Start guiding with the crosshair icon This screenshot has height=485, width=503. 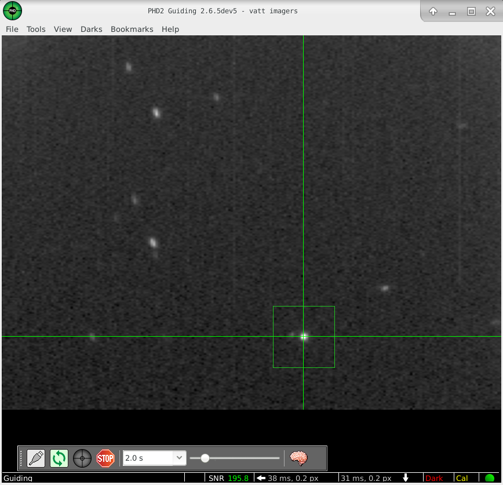click(82, 458)
